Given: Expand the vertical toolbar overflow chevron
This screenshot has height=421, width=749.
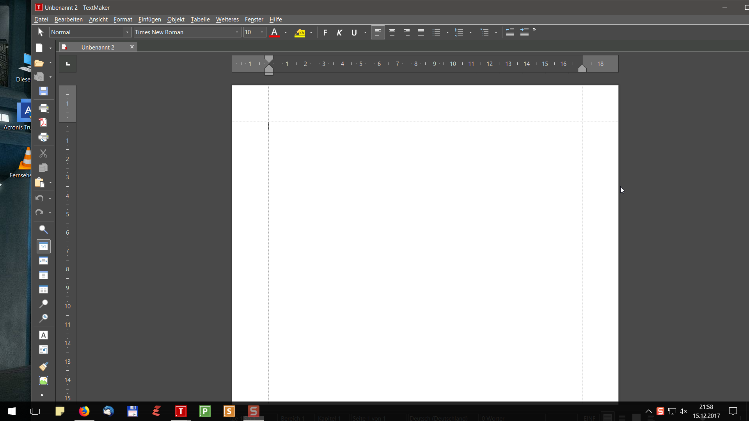Looking at the screenshot, I should pyautogui.click(x=42, y=395).
